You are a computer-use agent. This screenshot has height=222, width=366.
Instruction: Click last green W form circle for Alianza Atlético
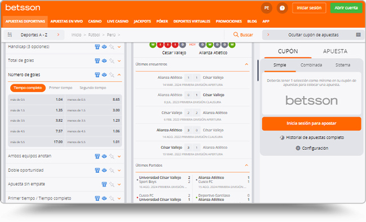[x=232, y=45]
